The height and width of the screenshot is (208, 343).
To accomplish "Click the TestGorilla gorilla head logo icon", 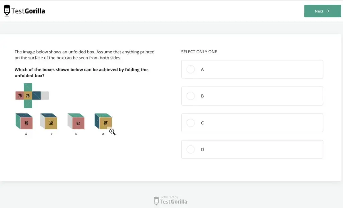I will (x=7, y=10).
